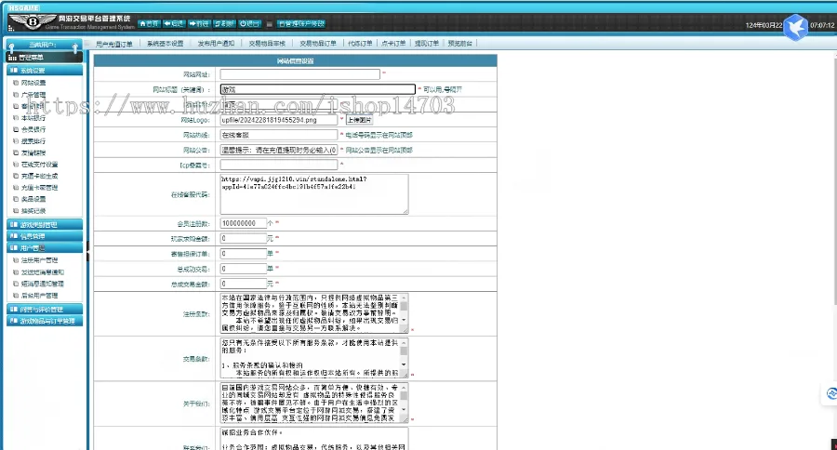
Task: Click the 前进 forward navigation button
Action: click(x=198, y=23)
